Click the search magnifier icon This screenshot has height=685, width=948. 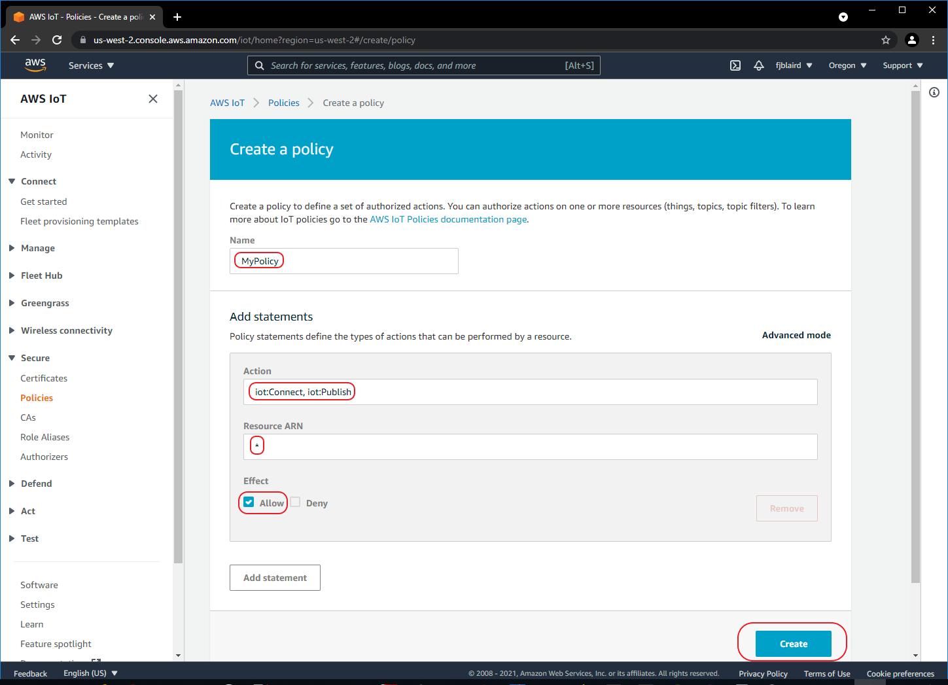(260, 65)
